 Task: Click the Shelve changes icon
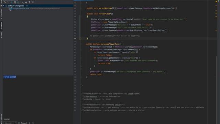[18, 2]
